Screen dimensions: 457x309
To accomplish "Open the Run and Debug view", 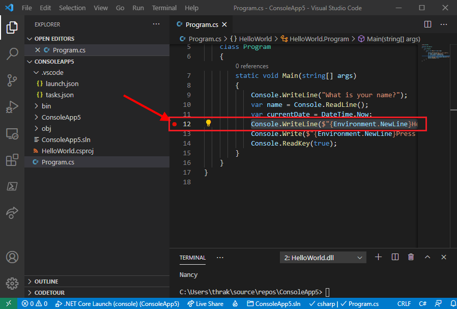I will coord(12,107).
